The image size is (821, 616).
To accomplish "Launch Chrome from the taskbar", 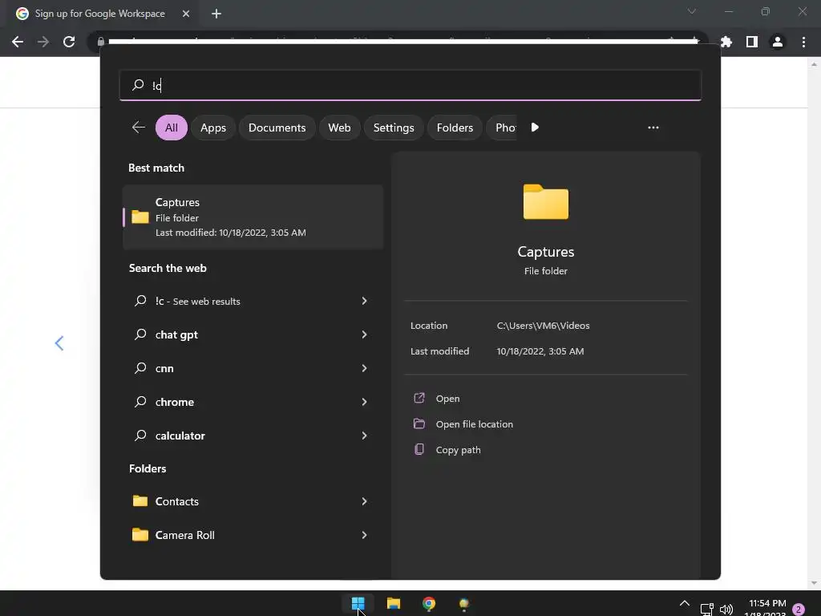I will pos(429,603).
